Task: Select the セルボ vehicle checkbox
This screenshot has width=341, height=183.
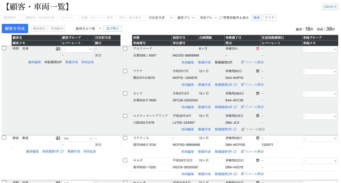Action: point(125,160)
